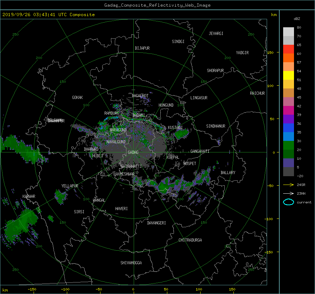Image resolution: width=315 pixels, height=294 pixels.
Task: Click the YELLAPUR city label
Action: pyautogui.click(x=70, y=186)
